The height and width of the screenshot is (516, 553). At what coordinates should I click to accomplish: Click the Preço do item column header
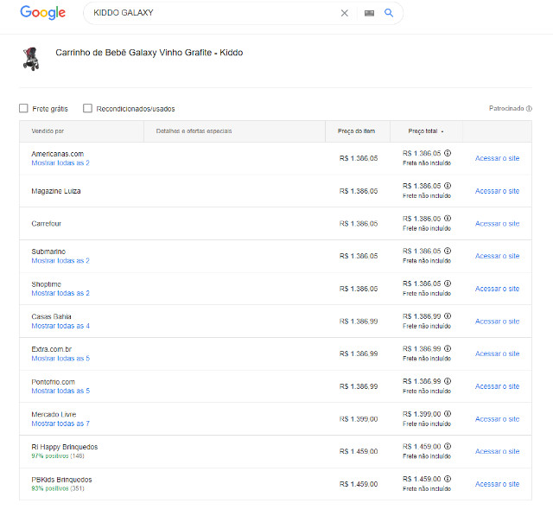pos(356,131)
